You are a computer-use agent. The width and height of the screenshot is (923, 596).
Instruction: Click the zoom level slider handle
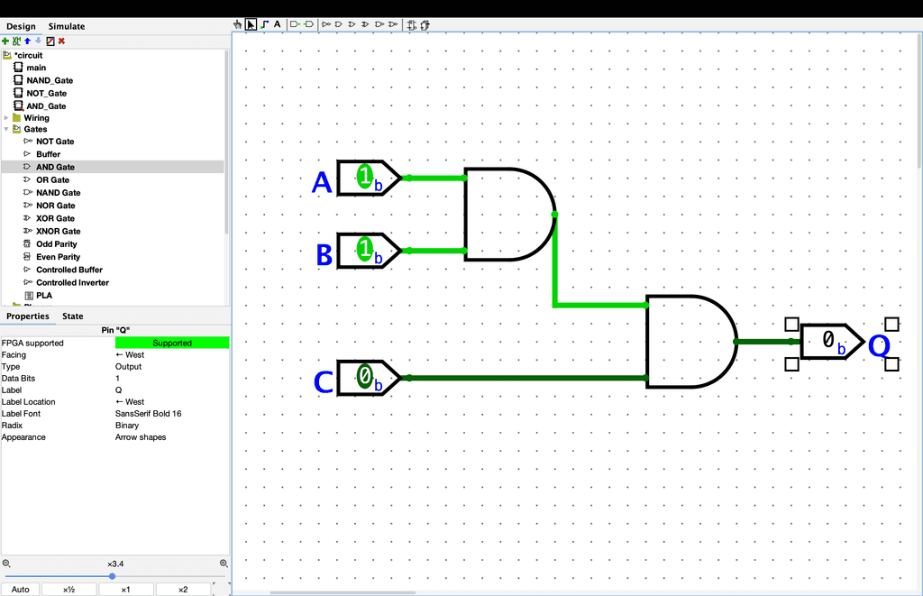tap(112, 576)
